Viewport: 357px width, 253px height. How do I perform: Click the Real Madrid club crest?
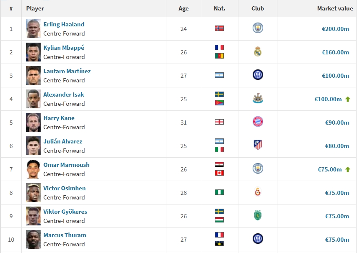coord(258,52)
